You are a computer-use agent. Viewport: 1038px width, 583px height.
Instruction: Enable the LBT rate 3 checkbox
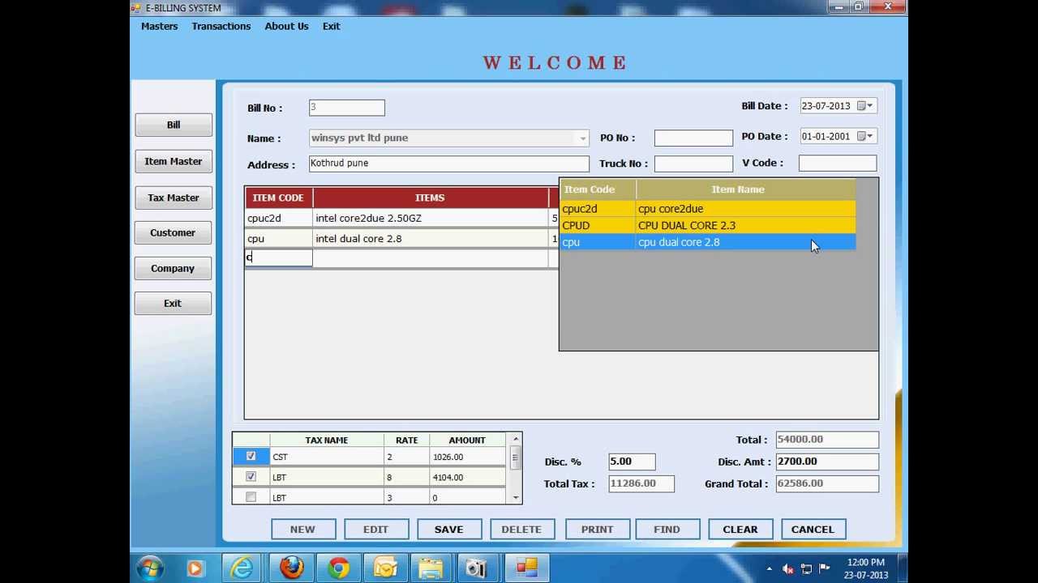tap(251, 497)
